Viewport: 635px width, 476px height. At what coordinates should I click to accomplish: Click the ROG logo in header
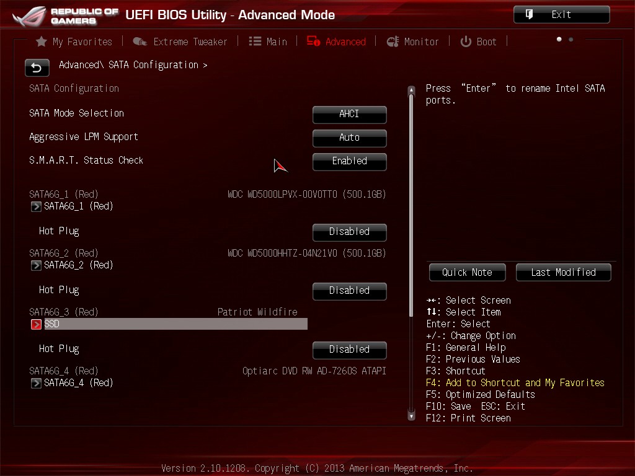click(x=29, y=15)
